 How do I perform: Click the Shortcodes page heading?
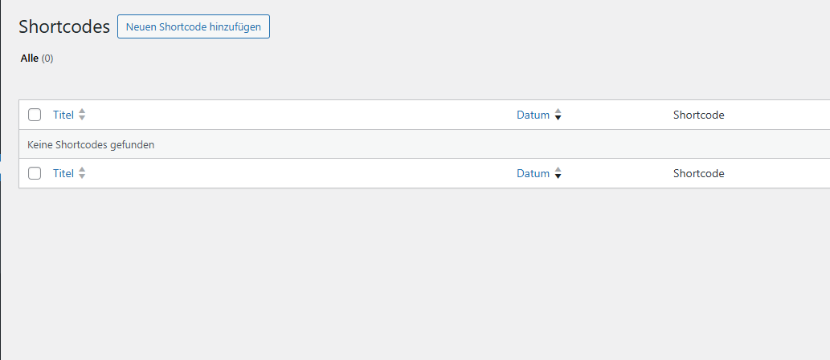tap(64, 26)
